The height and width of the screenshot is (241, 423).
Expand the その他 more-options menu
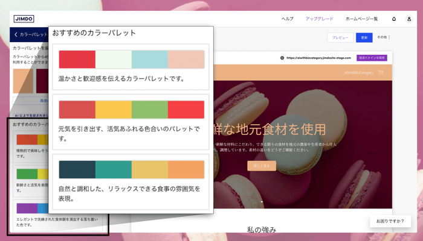(x=384, y=37)
